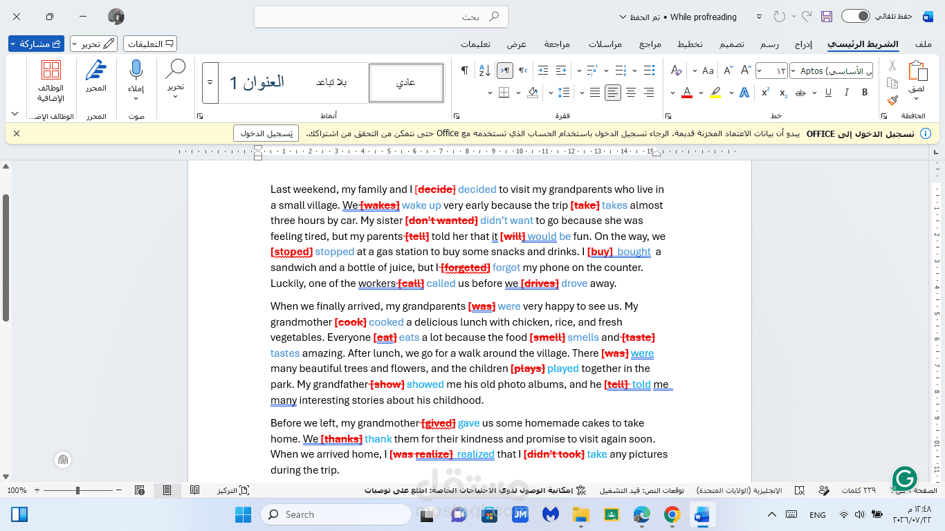Decrease paragraph indent

click(x=561, y=71)
